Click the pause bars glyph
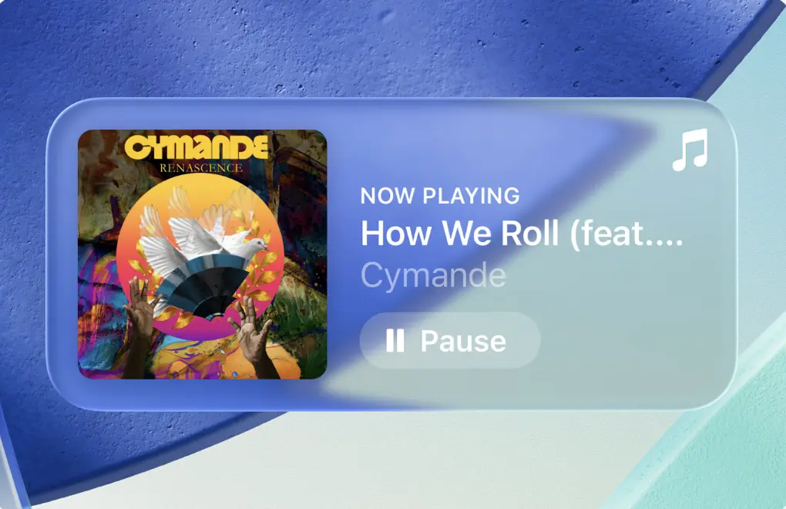Screen dimensions: 786x509 point(395,341)
